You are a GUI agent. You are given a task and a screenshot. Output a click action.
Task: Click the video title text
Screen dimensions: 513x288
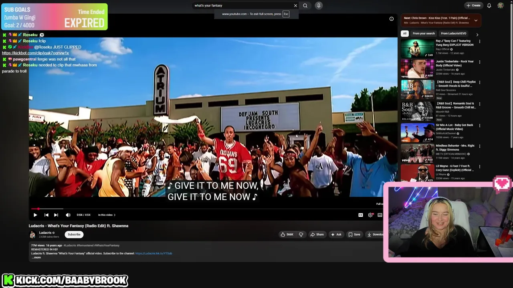pos(79,226)
